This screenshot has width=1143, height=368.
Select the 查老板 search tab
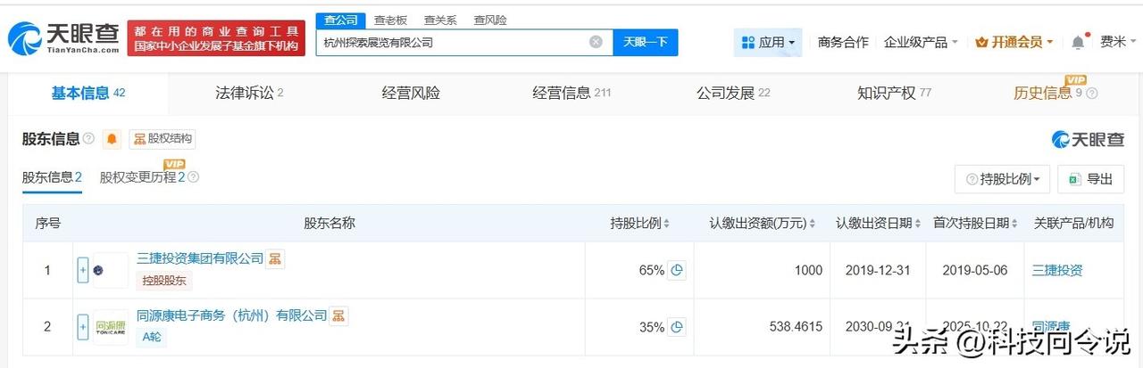(390, 20)
